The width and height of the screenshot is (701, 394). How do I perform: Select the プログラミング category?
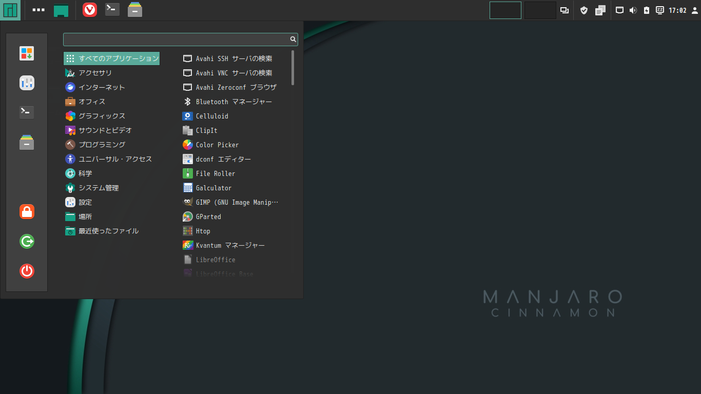[111, 145]
